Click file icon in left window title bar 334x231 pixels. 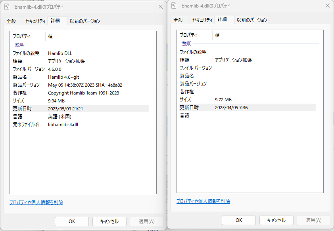[x=7, y=7]
